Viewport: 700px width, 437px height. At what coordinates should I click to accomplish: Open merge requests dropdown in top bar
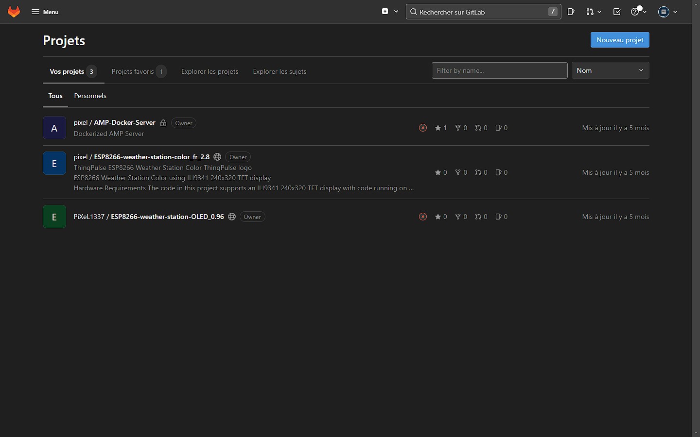pos(594,12)
